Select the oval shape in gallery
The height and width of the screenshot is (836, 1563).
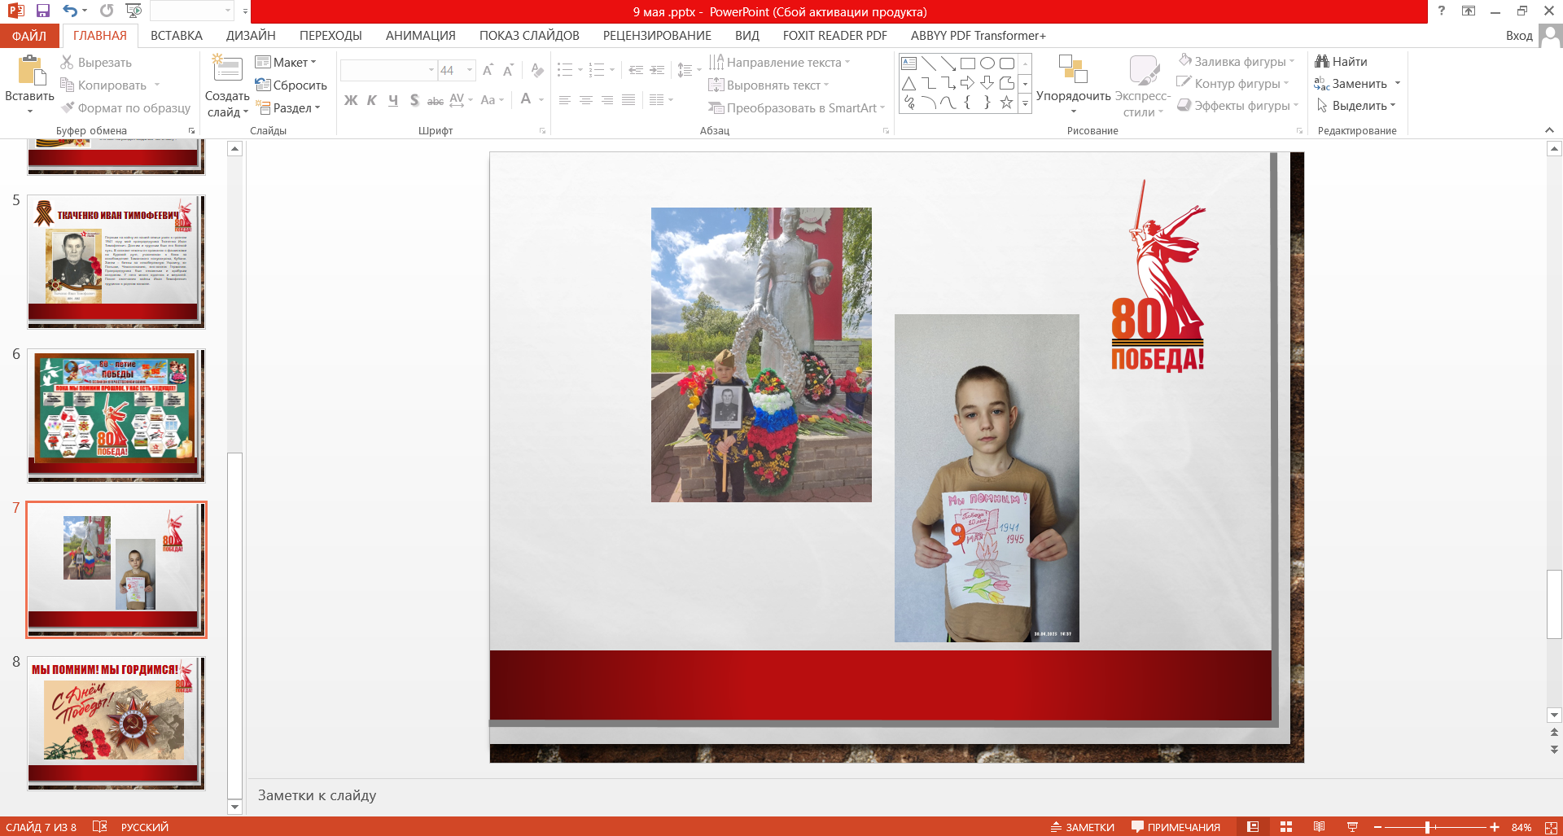click(x=987, y=63)
